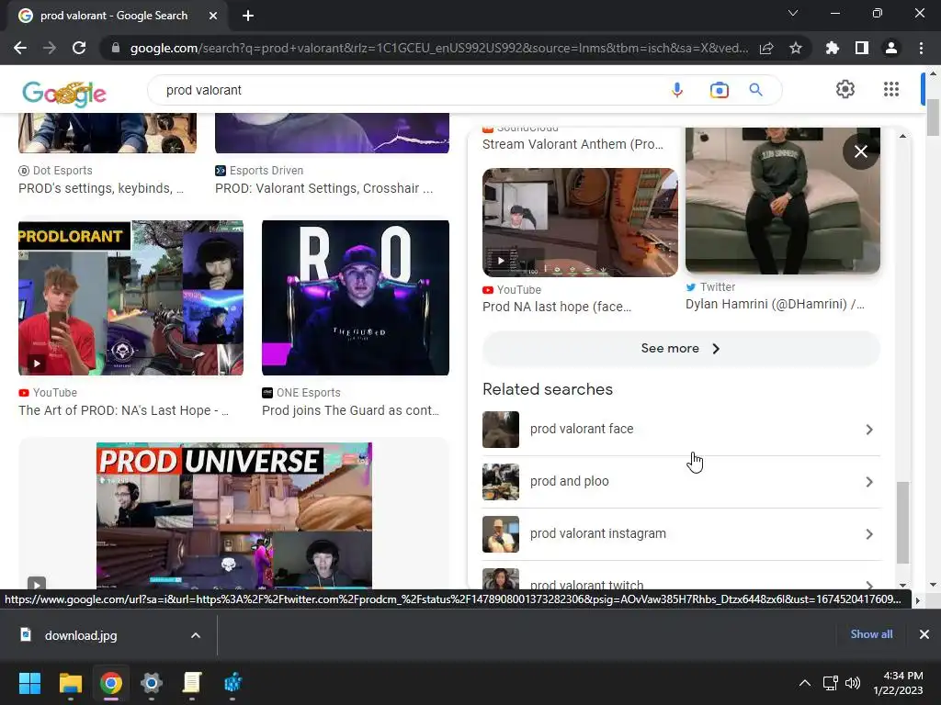Open The Guard Prod image thumbnail
941x705 pixels.
point(356,298)
